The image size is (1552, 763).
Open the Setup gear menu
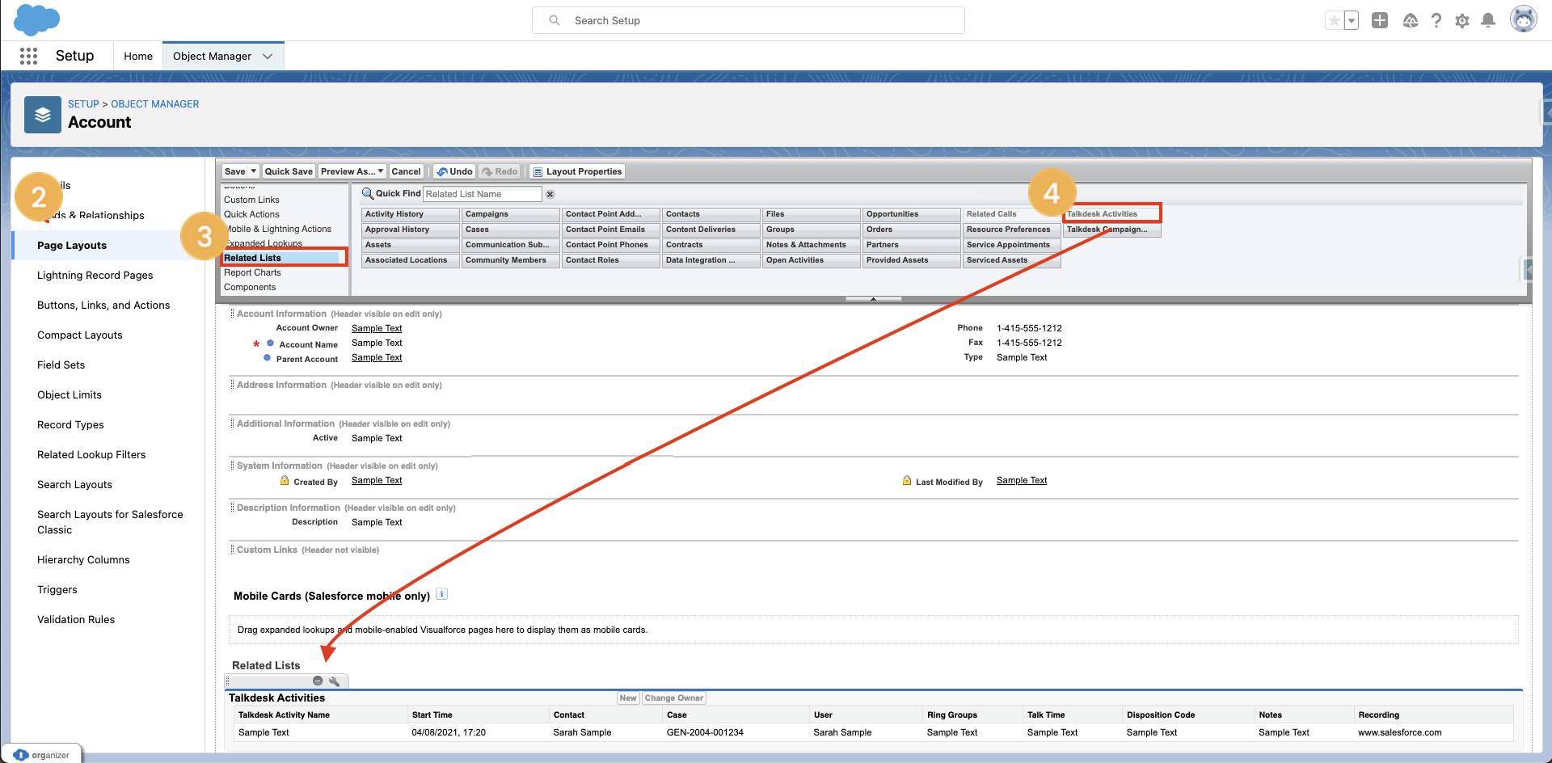pyautogui.click(x=1462, y=21)
